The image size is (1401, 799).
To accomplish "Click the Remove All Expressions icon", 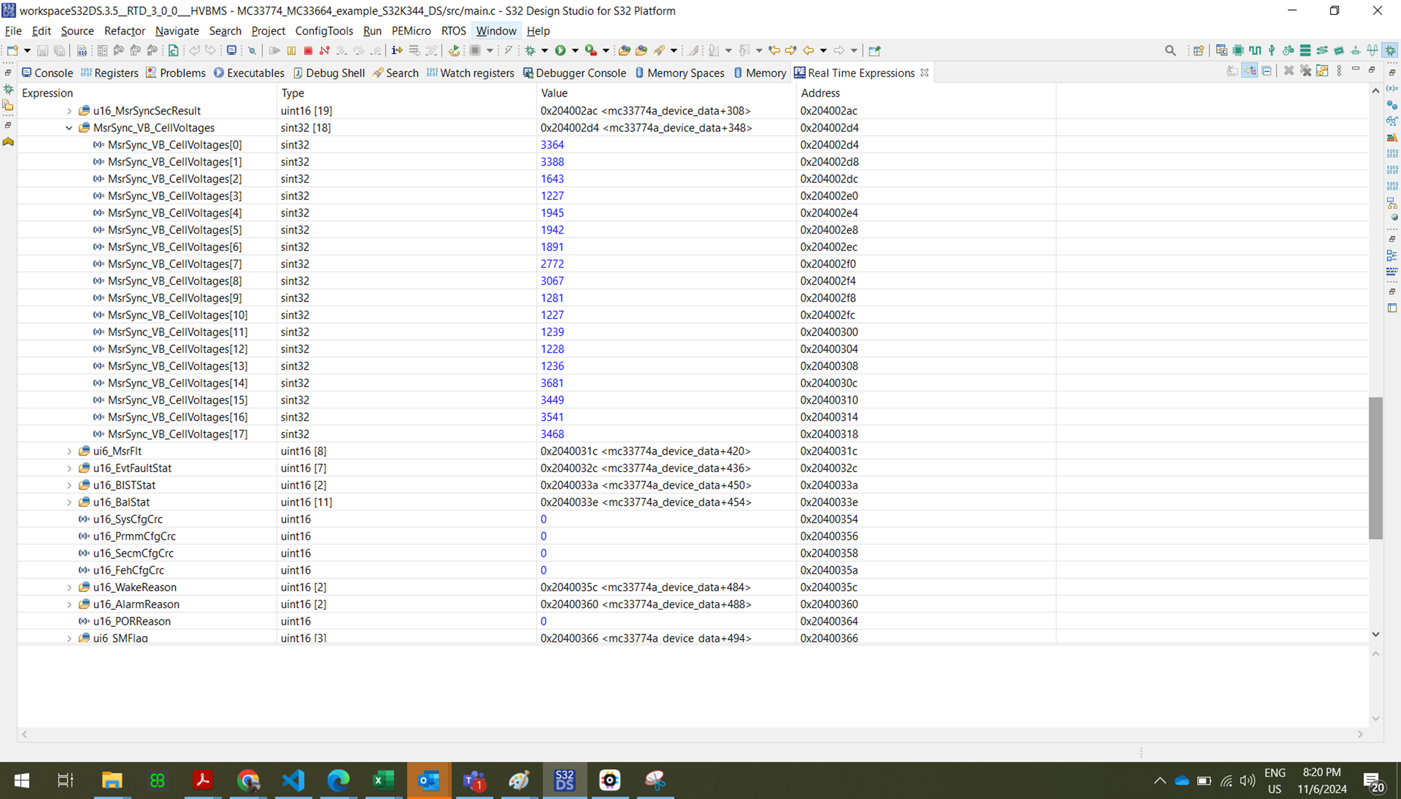I will pos(1306,70).
